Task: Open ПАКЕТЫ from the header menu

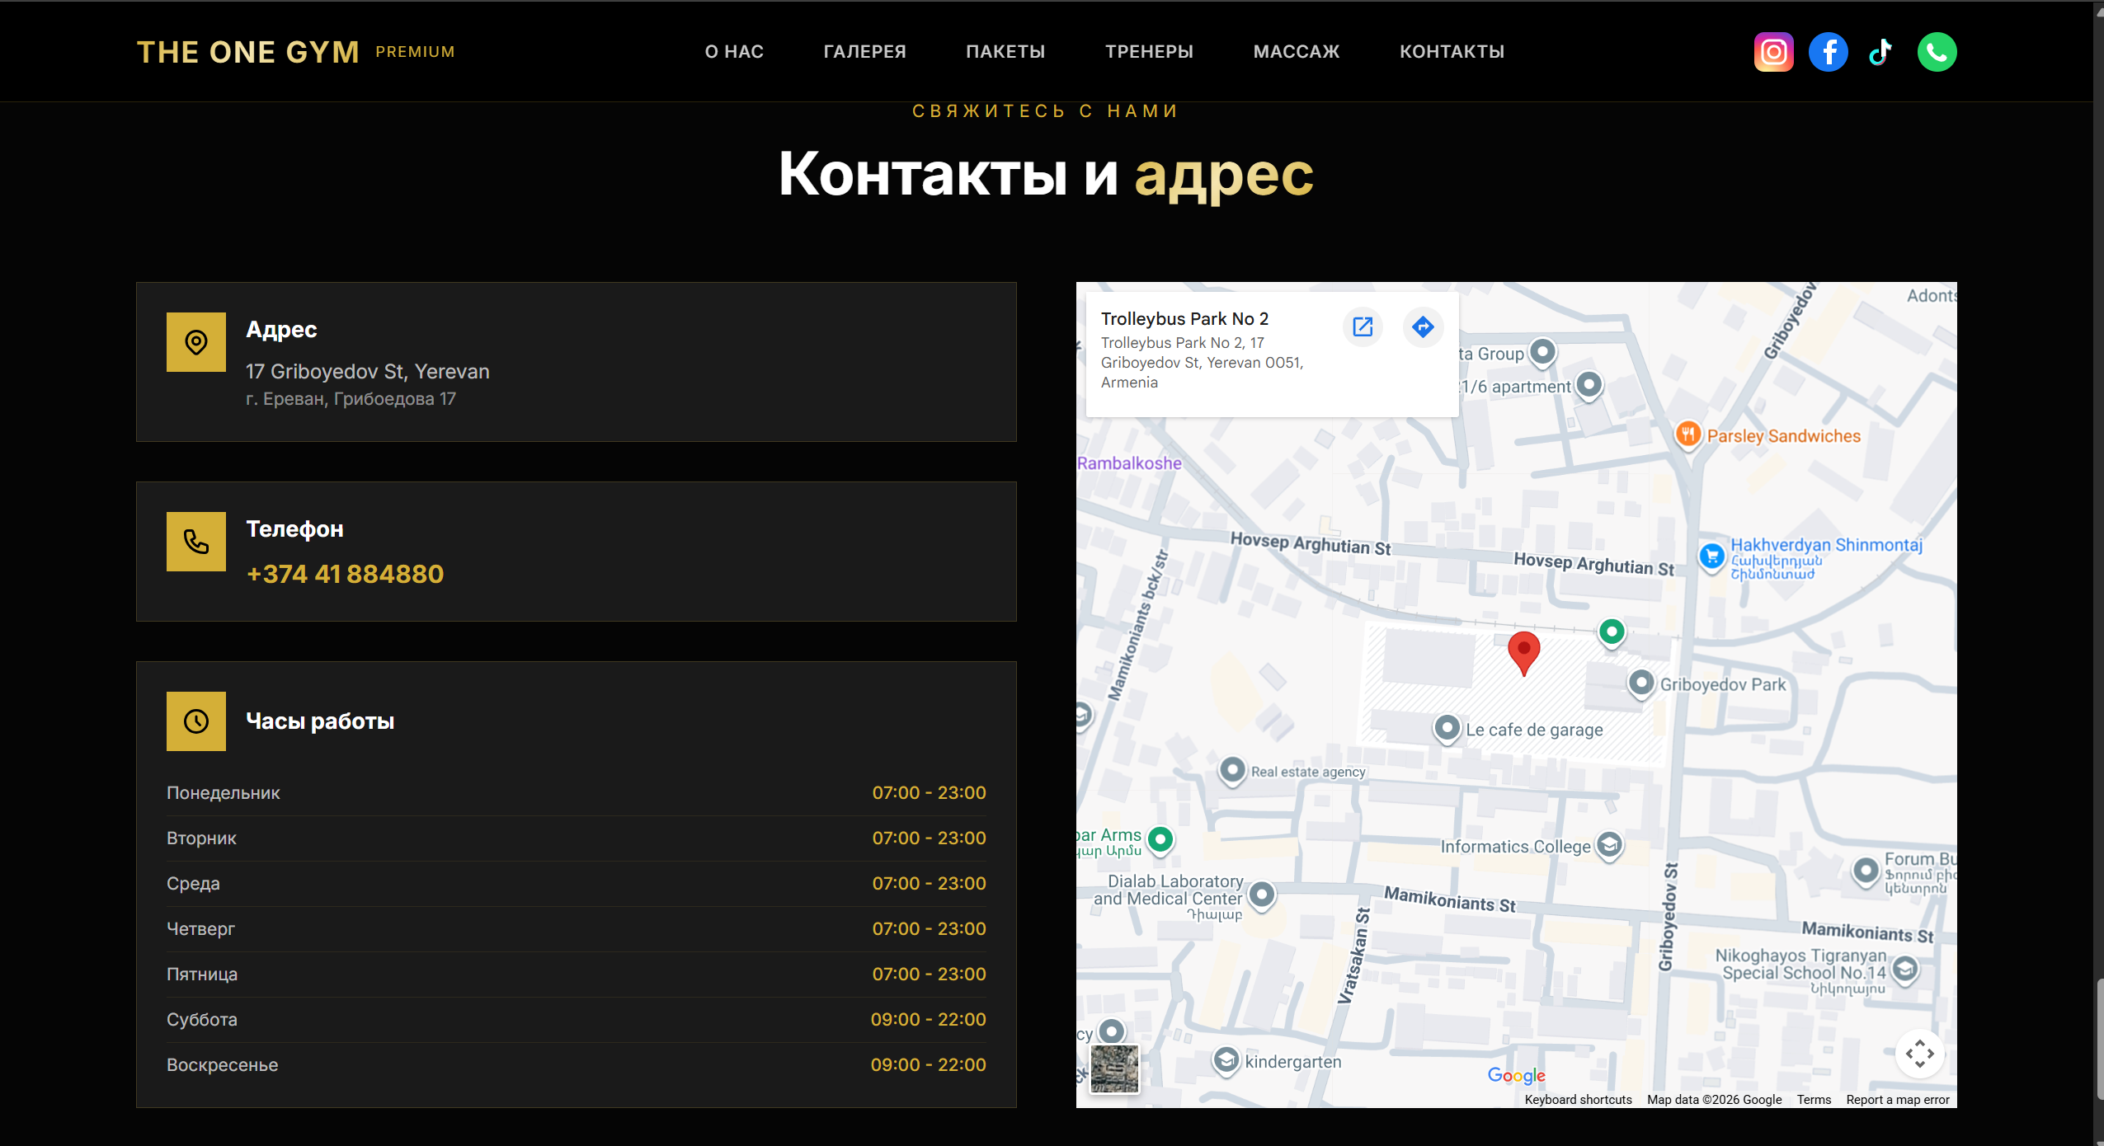Action: 1006,51
